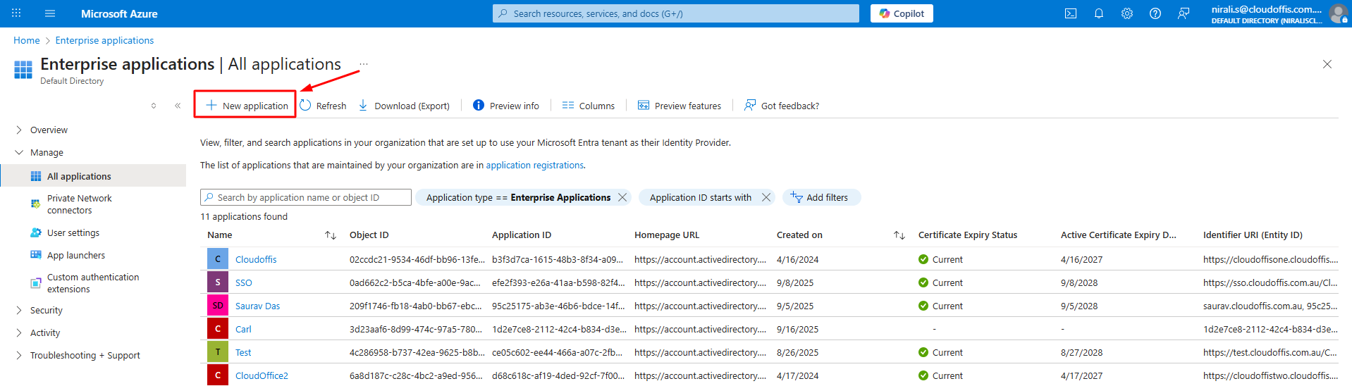Open portal settings gear

pos(1127,13)
